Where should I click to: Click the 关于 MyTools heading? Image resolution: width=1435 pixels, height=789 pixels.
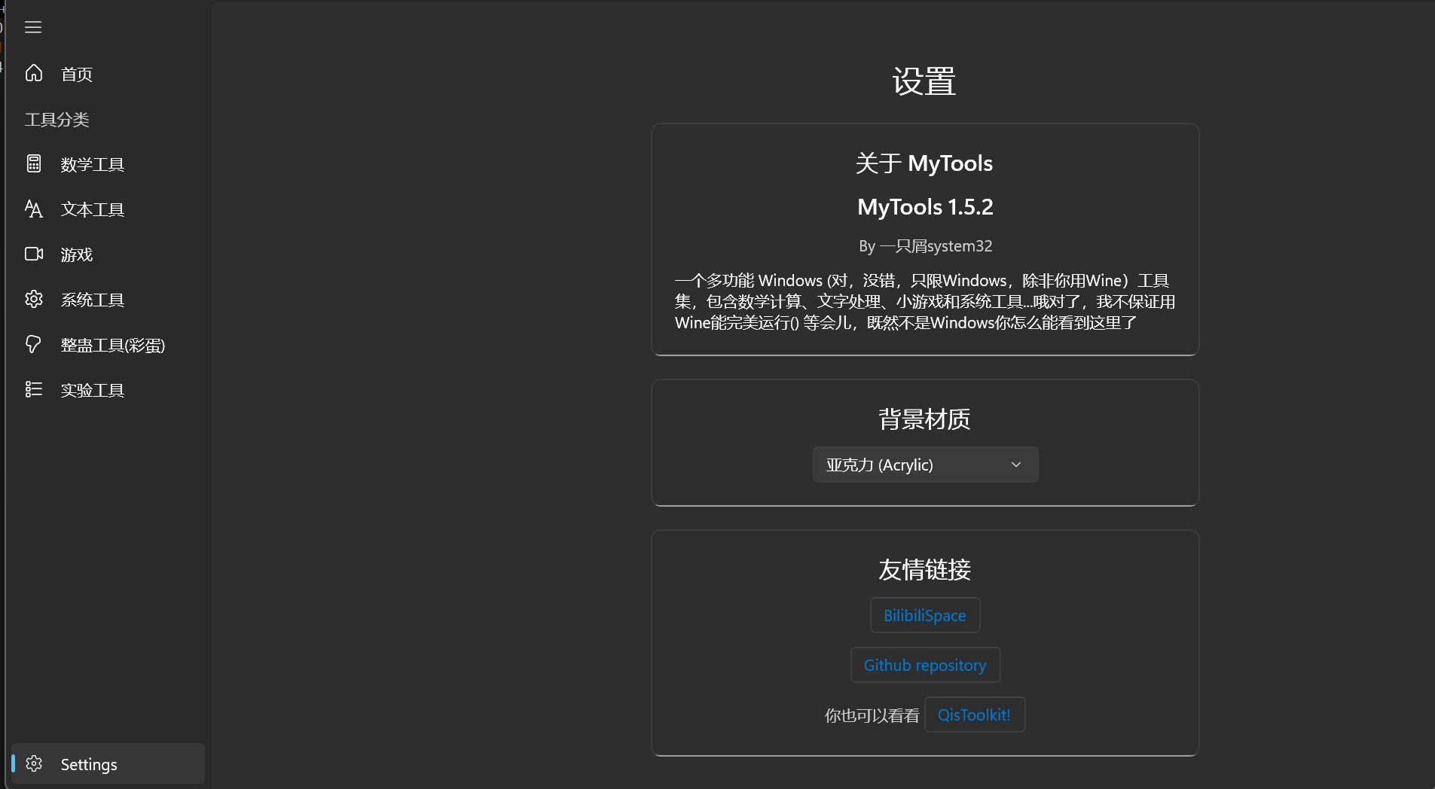pyautogui.click(x=924, y=163)
